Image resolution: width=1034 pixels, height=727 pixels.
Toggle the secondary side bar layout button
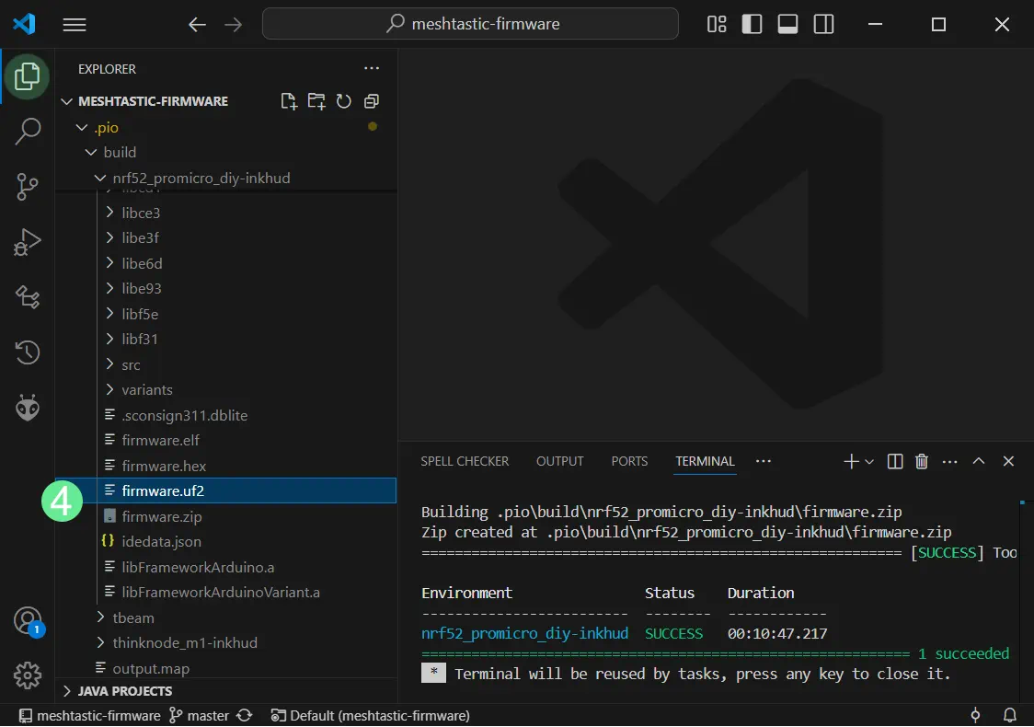pos(823,25)
